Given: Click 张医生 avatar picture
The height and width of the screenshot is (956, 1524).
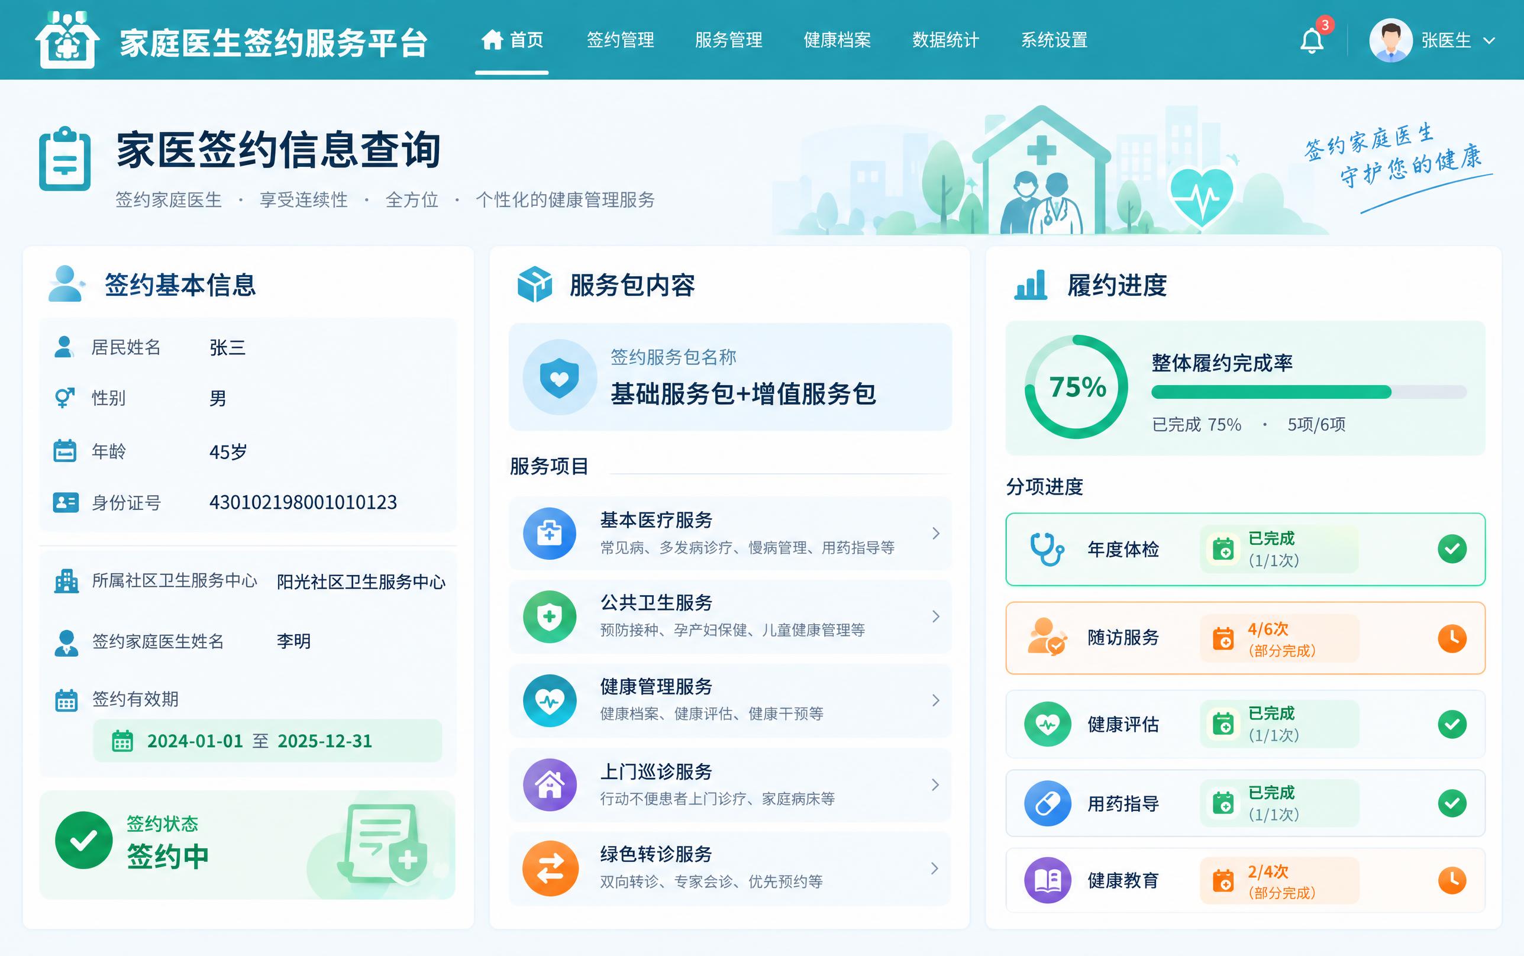Looking at the screenshot, I should (1391, 40).
